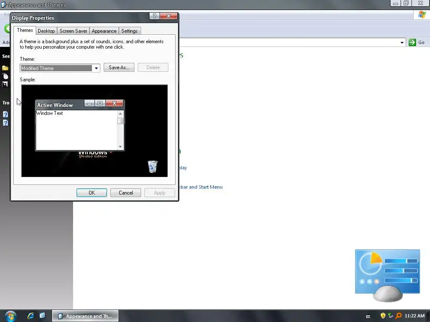
Task: Click the second troubleshooter help icon
Action: [5, 123]
